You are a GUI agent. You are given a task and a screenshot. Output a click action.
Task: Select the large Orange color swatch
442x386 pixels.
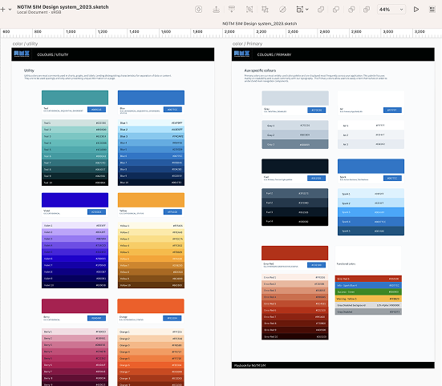point(151,306)
